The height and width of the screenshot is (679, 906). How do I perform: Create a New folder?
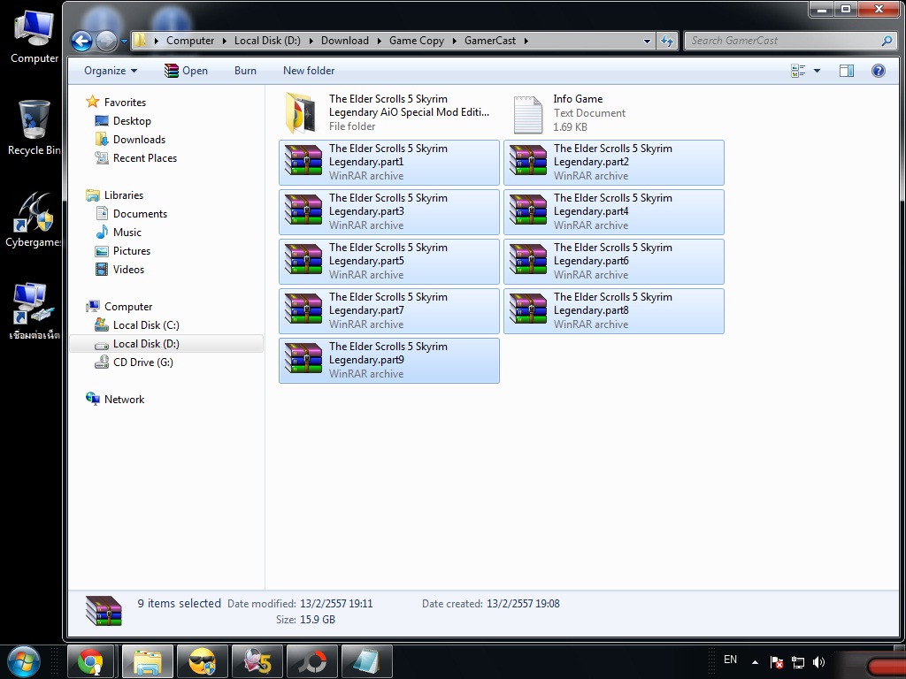(309, 71)
